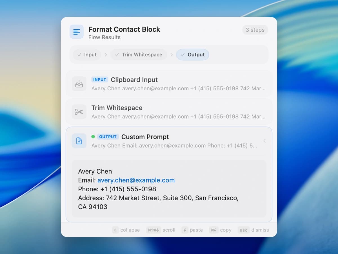Select the Input step pill
This screenshot has height=254, width=338.
click(87, 55)
